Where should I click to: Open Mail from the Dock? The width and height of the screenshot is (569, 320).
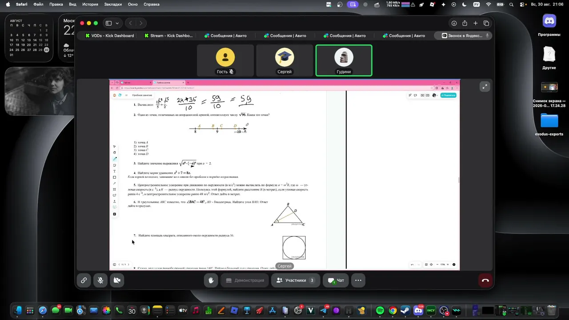(94, 311)
